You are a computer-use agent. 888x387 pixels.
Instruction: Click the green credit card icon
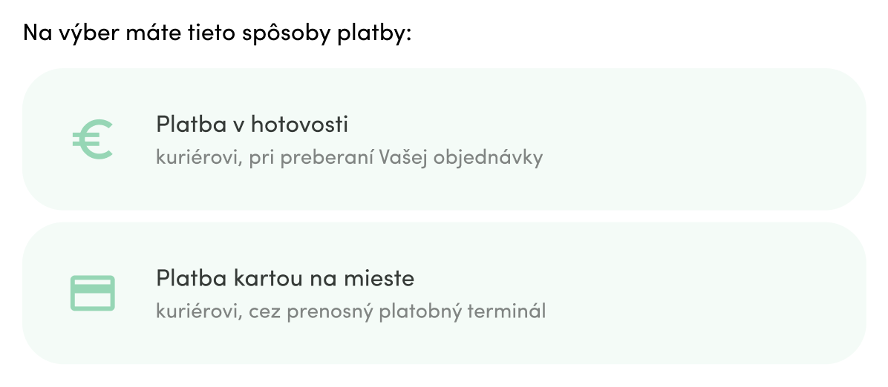(x=93, y=293)
